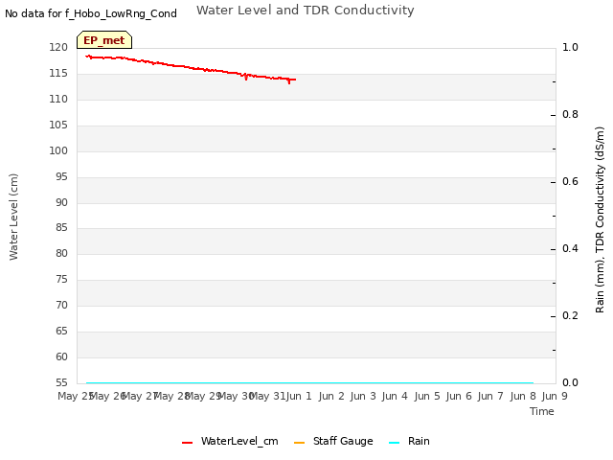Viewport: 613px width, 460px height.
Task: Click the 'No data for f_Hobo_LowRng_Cond' message
Action: (91, 13)
